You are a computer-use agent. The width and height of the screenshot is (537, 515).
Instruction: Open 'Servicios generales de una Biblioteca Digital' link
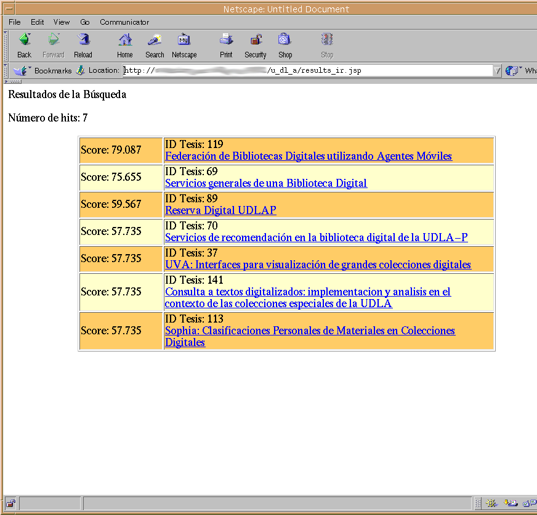click(265, 183)
